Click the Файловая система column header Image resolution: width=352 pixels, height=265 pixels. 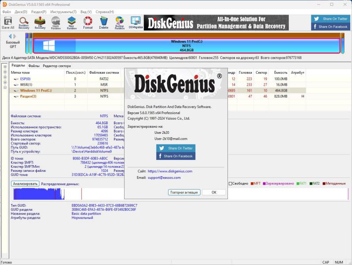104,72
